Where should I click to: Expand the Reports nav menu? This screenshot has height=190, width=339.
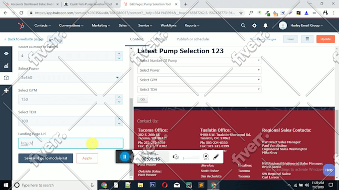click(192, 25)
